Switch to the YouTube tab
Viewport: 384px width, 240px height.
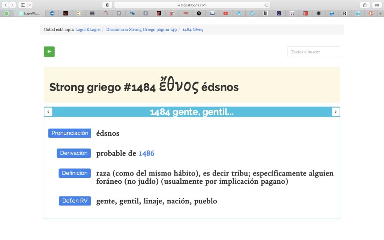point(225,13)
